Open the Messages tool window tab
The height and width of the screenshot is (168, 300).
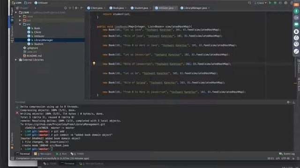pyautogui.click(x=43, y=154)
